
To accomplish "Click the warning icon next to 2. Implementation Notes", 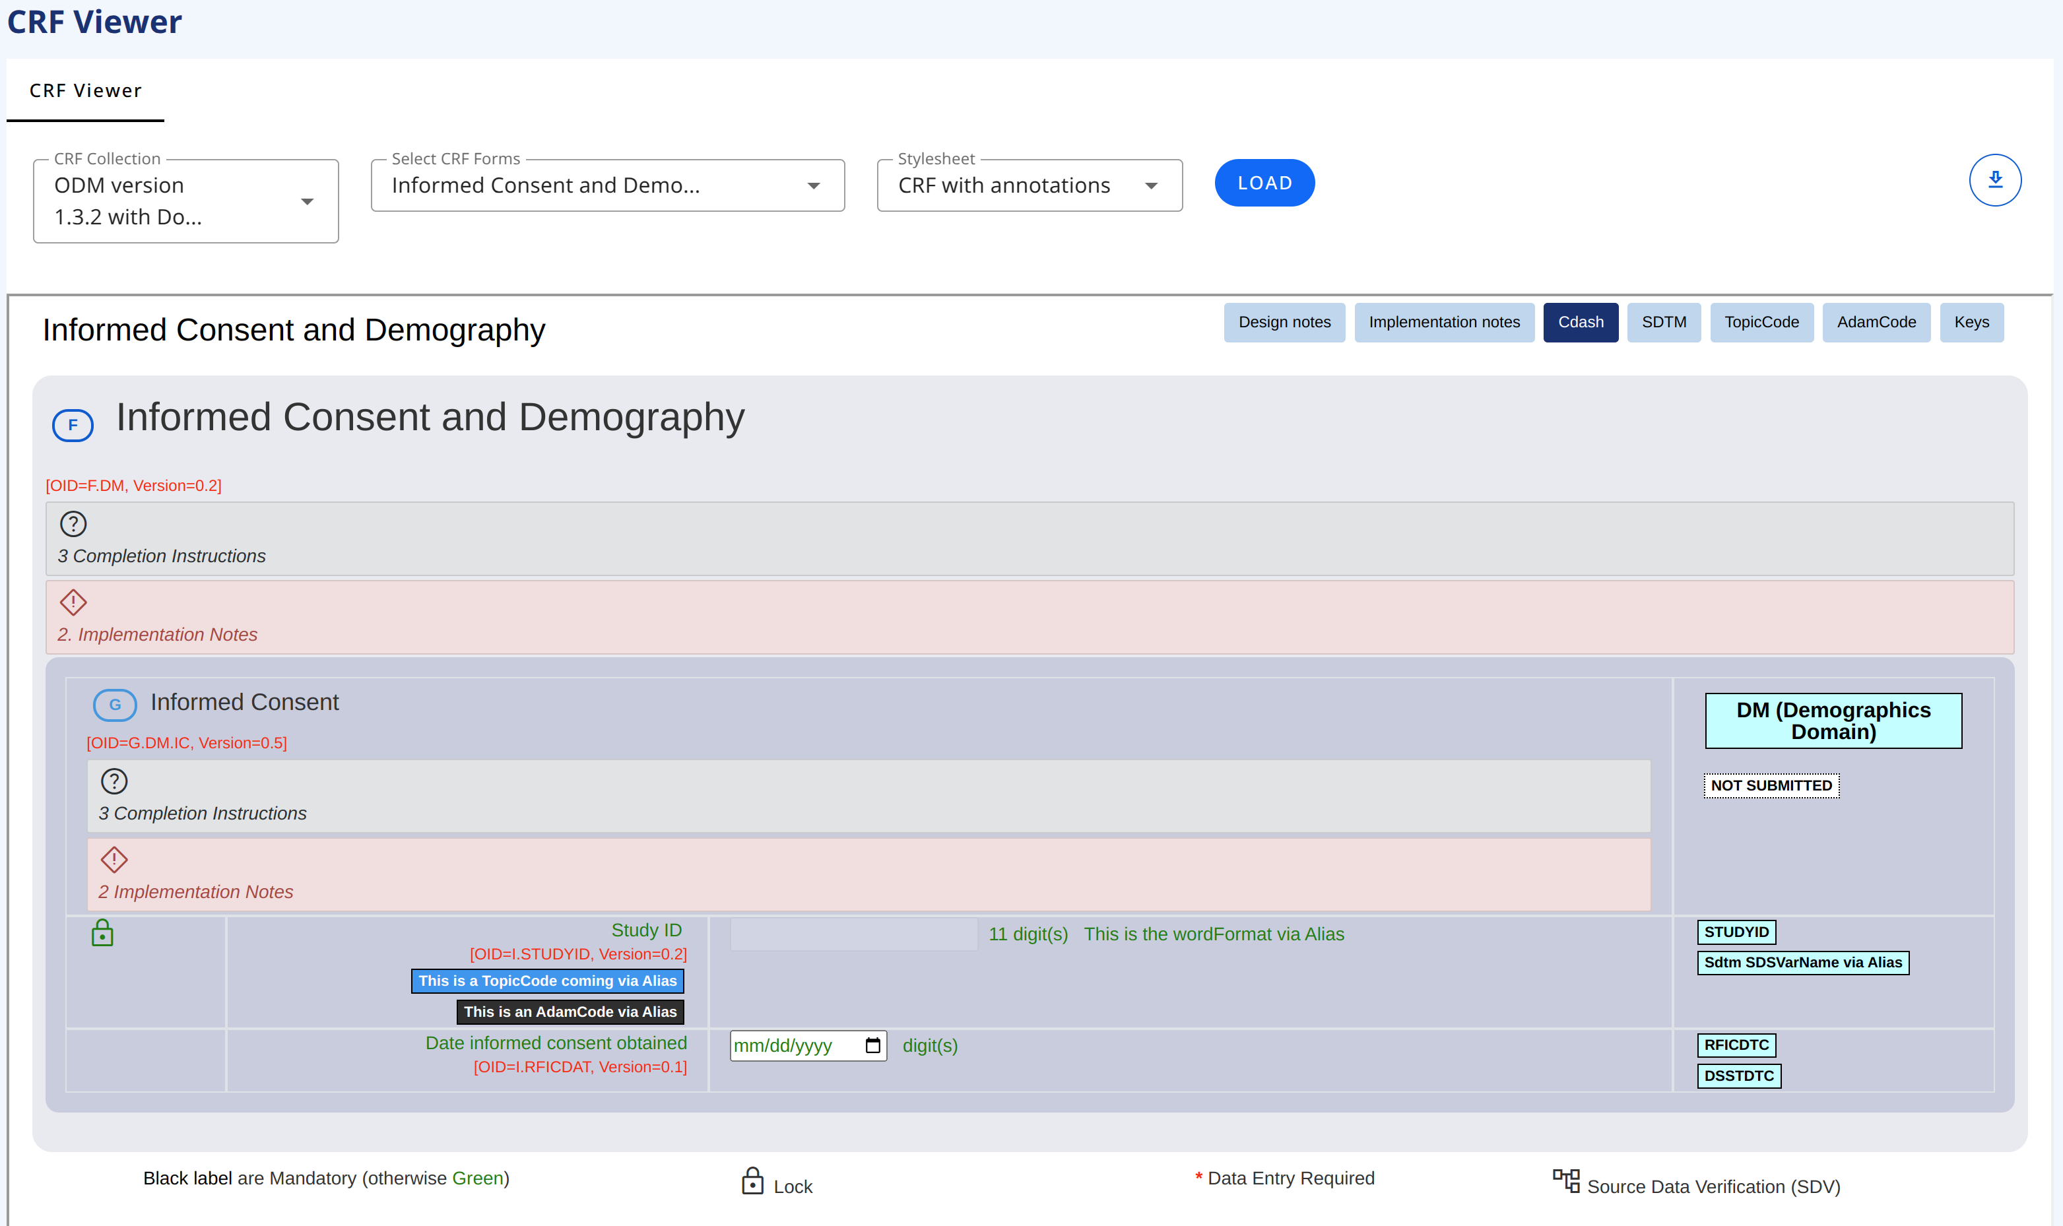I will tap(73, 604).
